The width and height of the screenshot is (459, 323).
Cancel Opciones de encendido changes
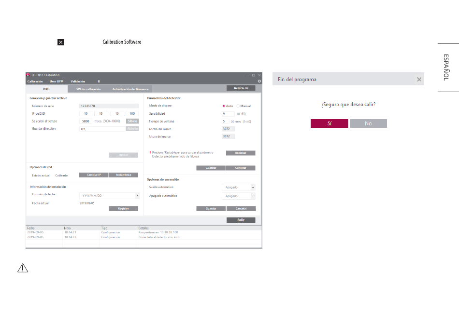[241, 209]
